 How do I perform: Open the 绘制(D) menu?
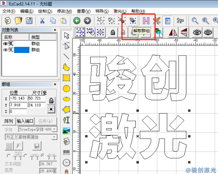[45, 11]
